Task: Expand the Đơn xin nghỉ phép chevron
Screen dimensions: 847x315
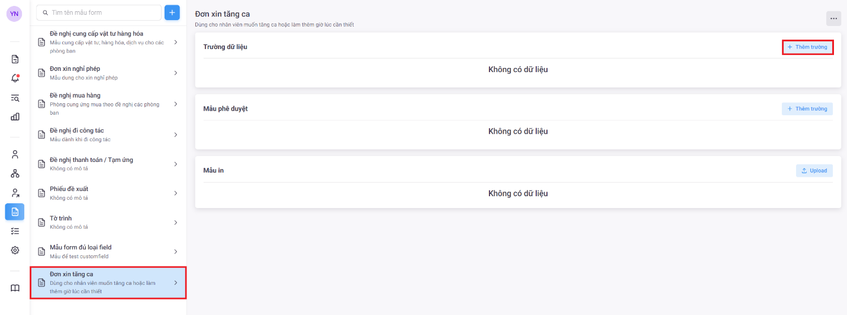Action: click(176, 73)
